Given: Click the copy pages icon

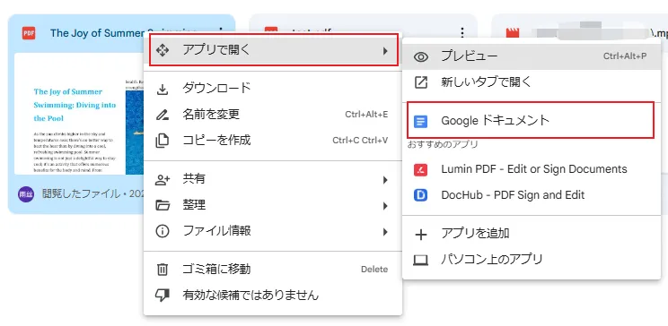Looking at the screenshot, I should 163,141.
